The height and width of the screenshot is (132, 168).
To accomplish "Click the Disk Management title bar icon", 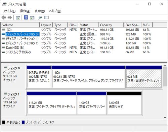I will pos(4,4).
